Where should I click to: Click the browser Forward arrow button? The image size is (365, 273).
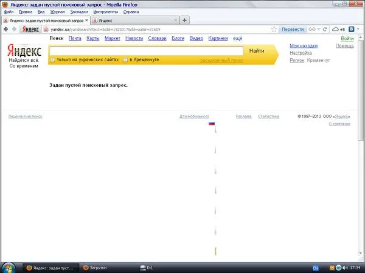coord(14,29)
